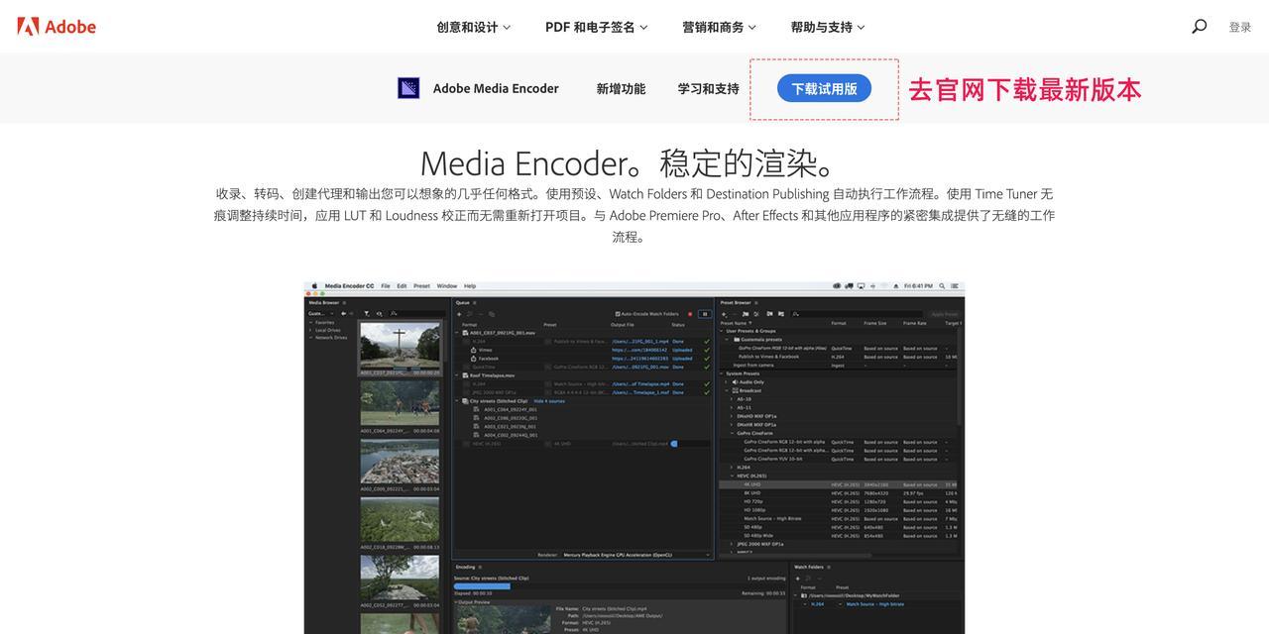The width and height of the screenshot is (1269, 634).
Task: Open the 创意和设计 dropdown menu
Action: pos(473,27)
